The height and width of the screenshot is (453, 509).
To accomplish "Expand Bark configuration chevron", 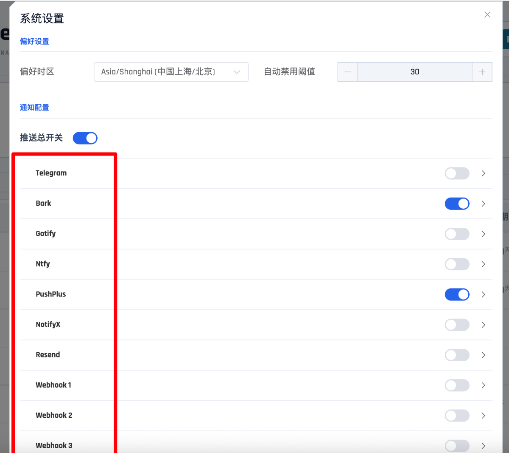I will point(483,204).
